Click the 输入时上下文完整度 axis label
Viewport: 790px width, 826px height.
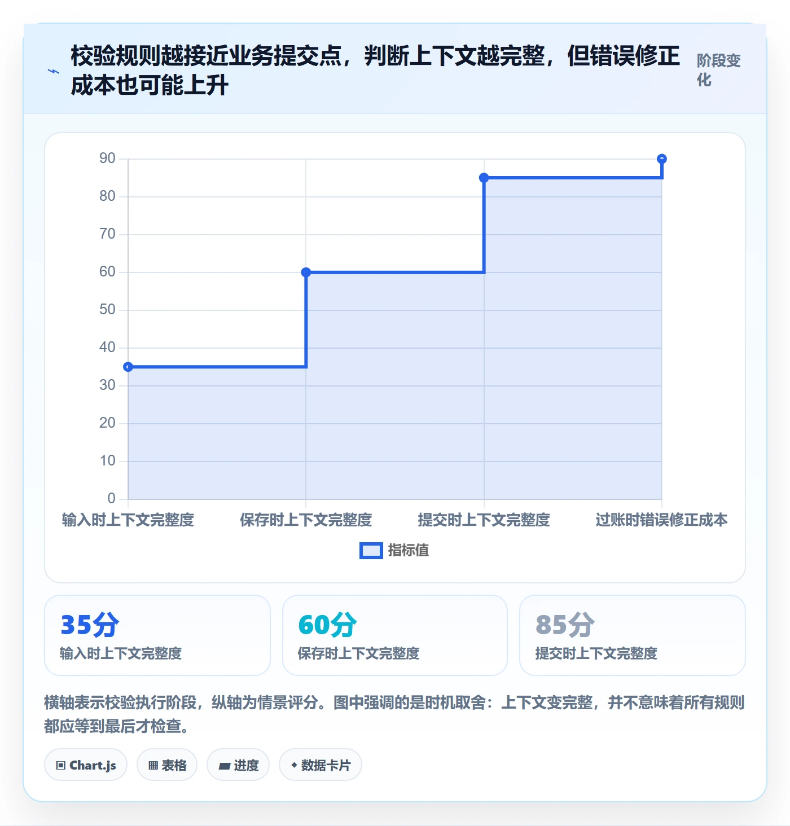(128, 520)
